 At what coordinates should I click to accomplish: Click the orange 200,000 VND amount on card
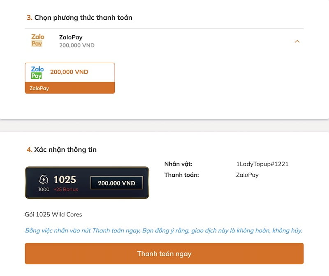pyautogui.click(x=69, y=72)
